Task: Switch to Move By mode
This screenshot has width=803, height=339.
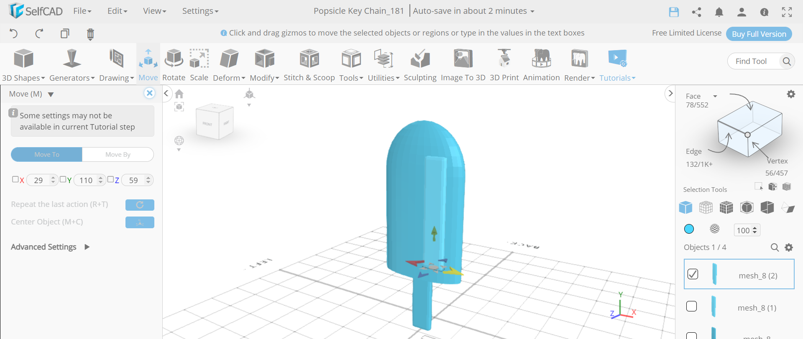Action: [118, 154]
